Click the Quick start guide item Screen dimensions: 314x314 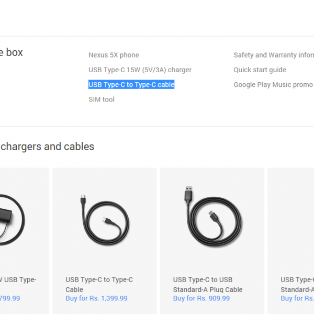260,70
